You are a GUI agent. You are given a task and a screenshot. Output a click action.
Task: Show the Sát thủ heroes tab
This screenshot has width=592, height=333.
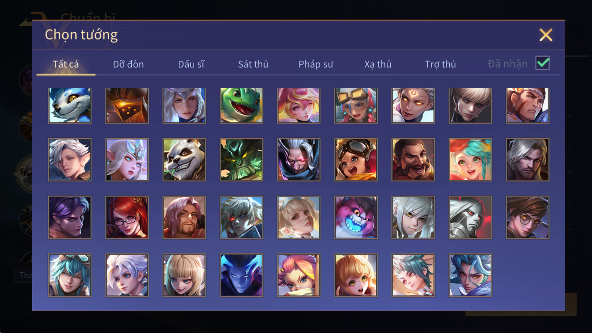[253, 64]
